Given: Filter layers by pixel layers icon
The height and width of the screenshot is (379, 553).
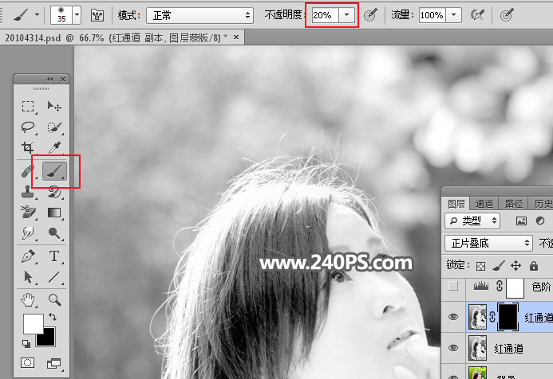Looking at the screenshot, I should pyautogui.click(x=521, y=221).
